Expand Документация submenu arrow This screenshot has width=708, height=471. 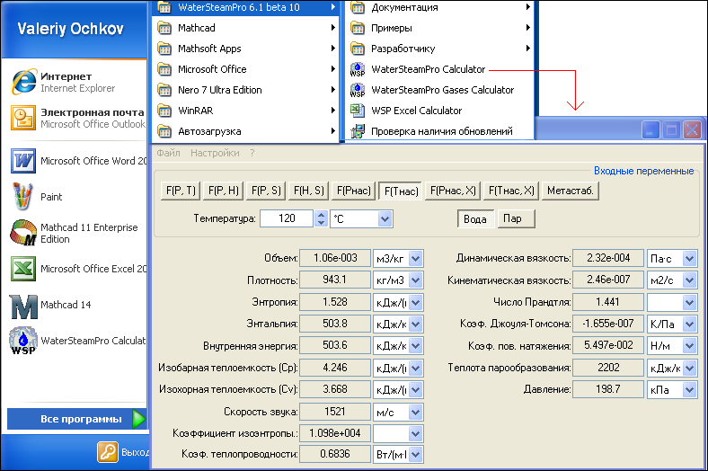click(x=527, y=7)
